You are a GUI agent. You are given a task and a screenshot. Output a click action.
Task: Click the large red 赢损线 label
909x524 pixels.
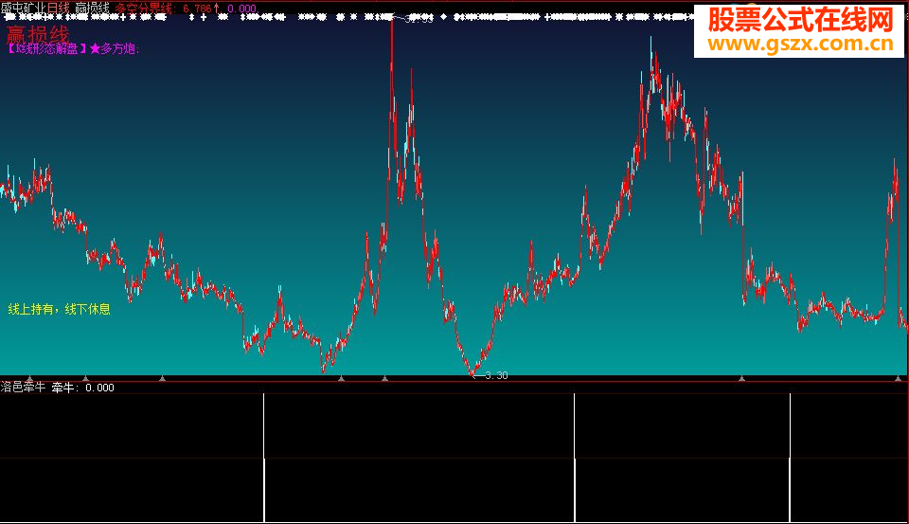click(x=37, y=34)
